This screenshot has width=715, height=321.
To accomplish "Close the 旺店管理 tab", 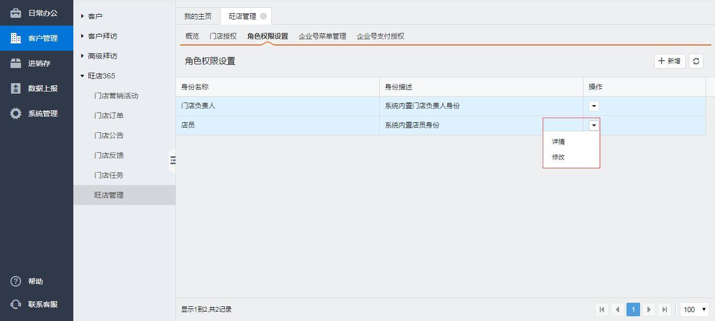I will pyautogui.click(x=263, y=16).
